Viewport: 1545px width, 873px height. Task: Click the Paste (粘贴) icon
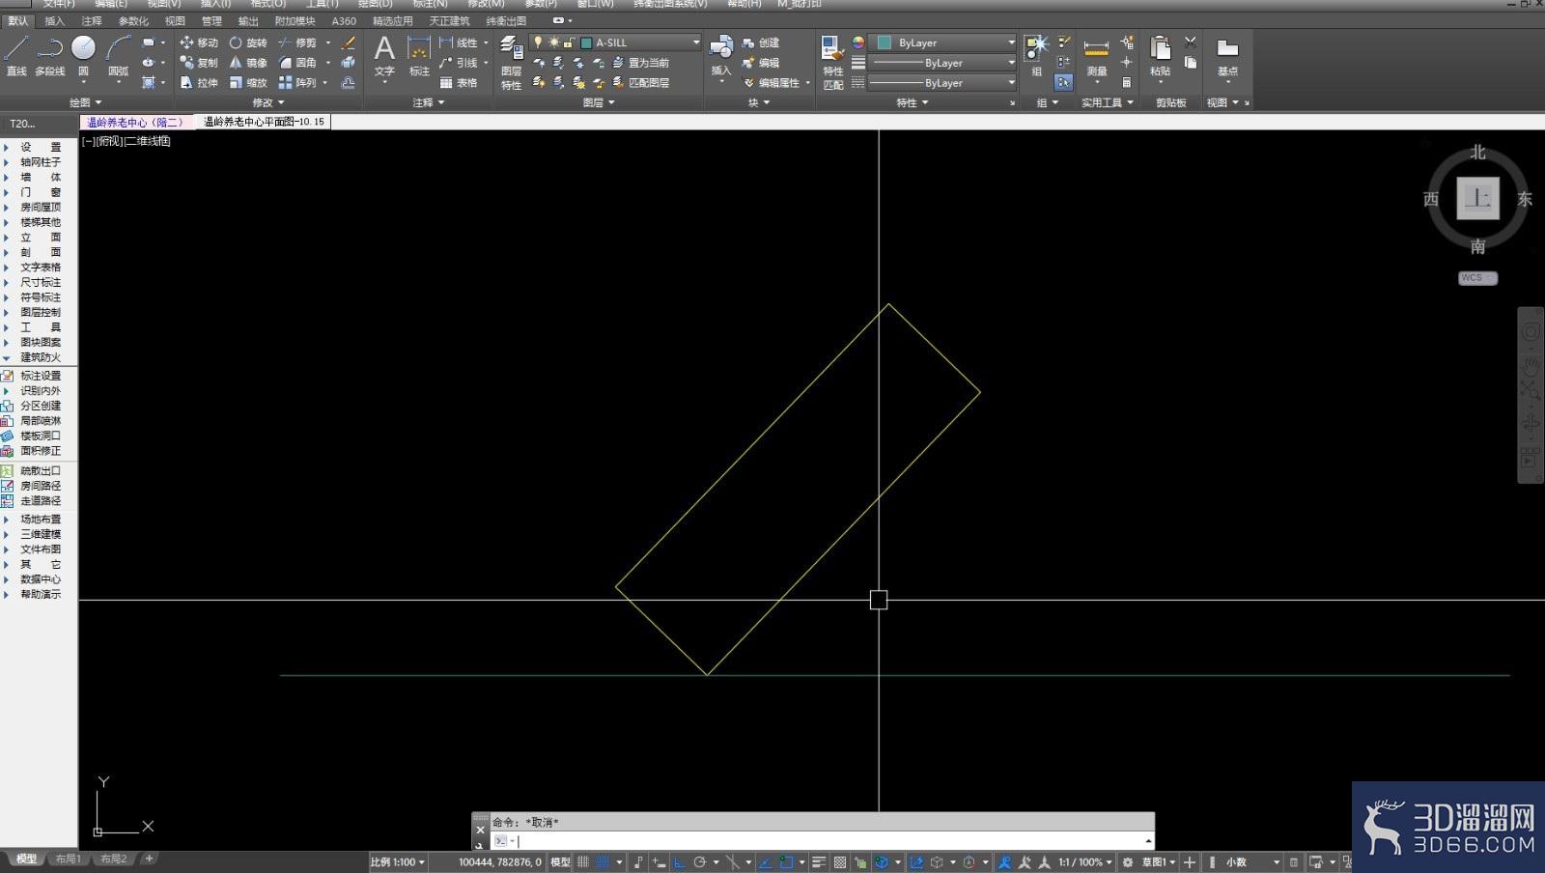click(1161, 56)
